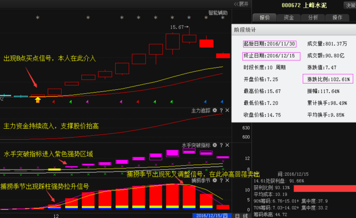Close the 捕捞季节 indicator panel

[x=228, y=180]
